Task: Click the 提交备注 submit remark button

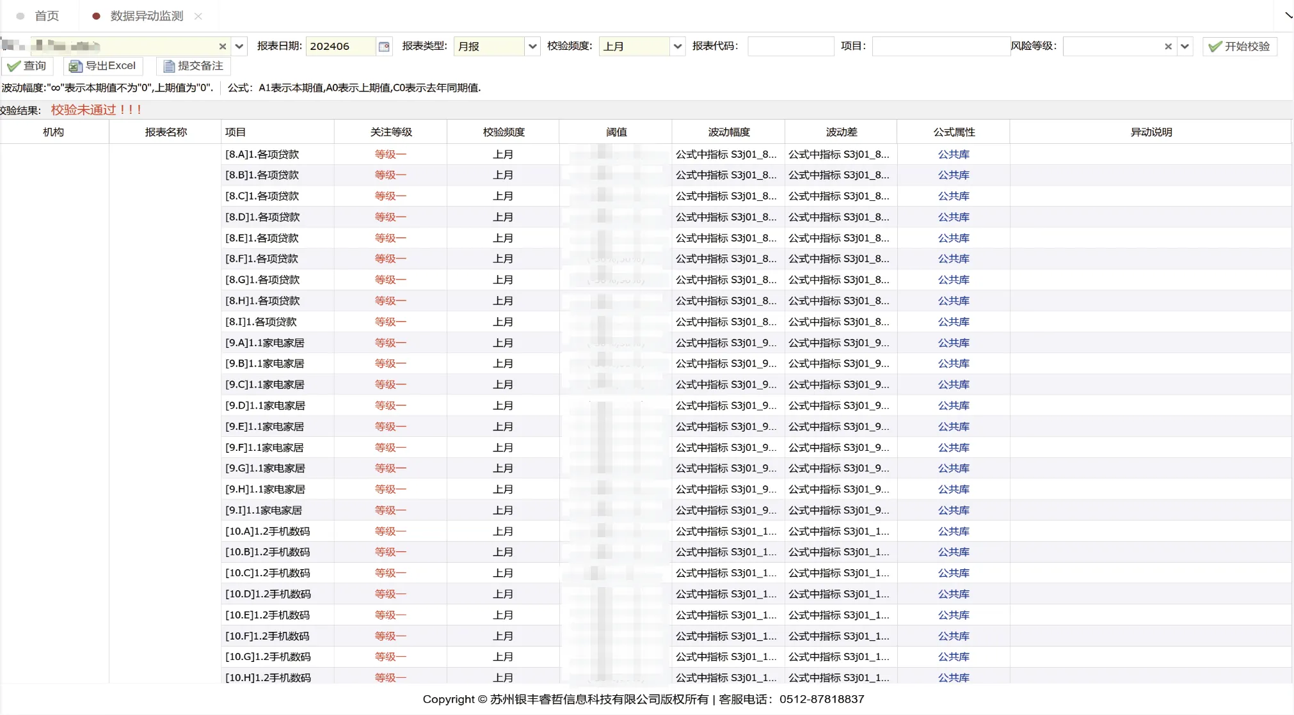Action: point(193,66)
